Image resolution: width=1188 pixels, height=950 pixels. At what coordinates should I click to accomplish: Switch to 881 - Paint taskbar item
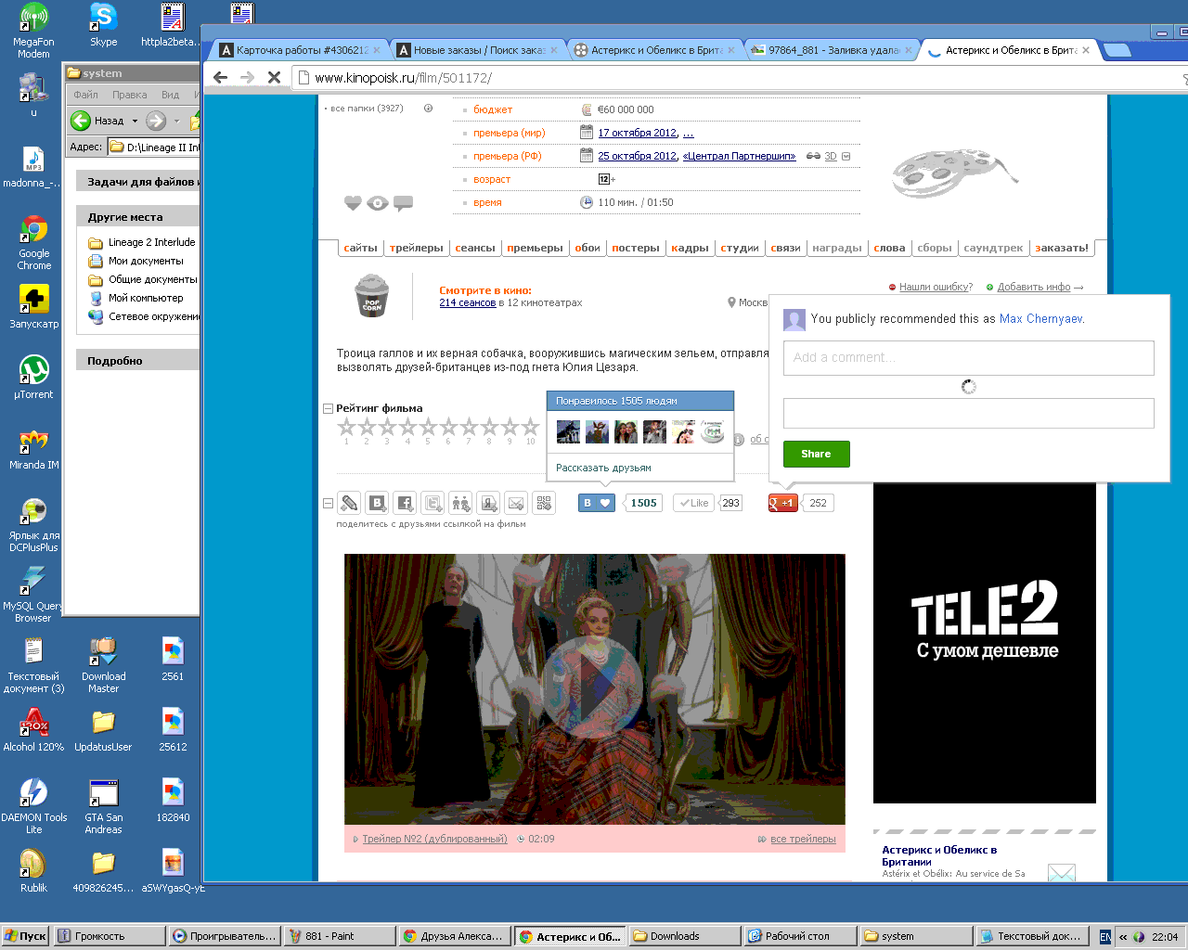pos(340,936)
